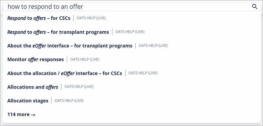This screenshot has height=126, width=263.
Task: Open the "Allocations and offers" help topic
Action: [x=33, y=87]
